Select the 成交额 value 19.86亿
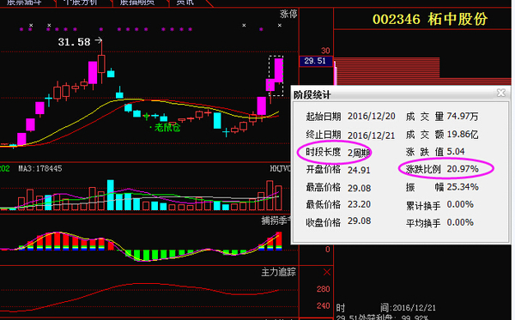Viewport: 515px width, 320px height. [x=463, y=134]
